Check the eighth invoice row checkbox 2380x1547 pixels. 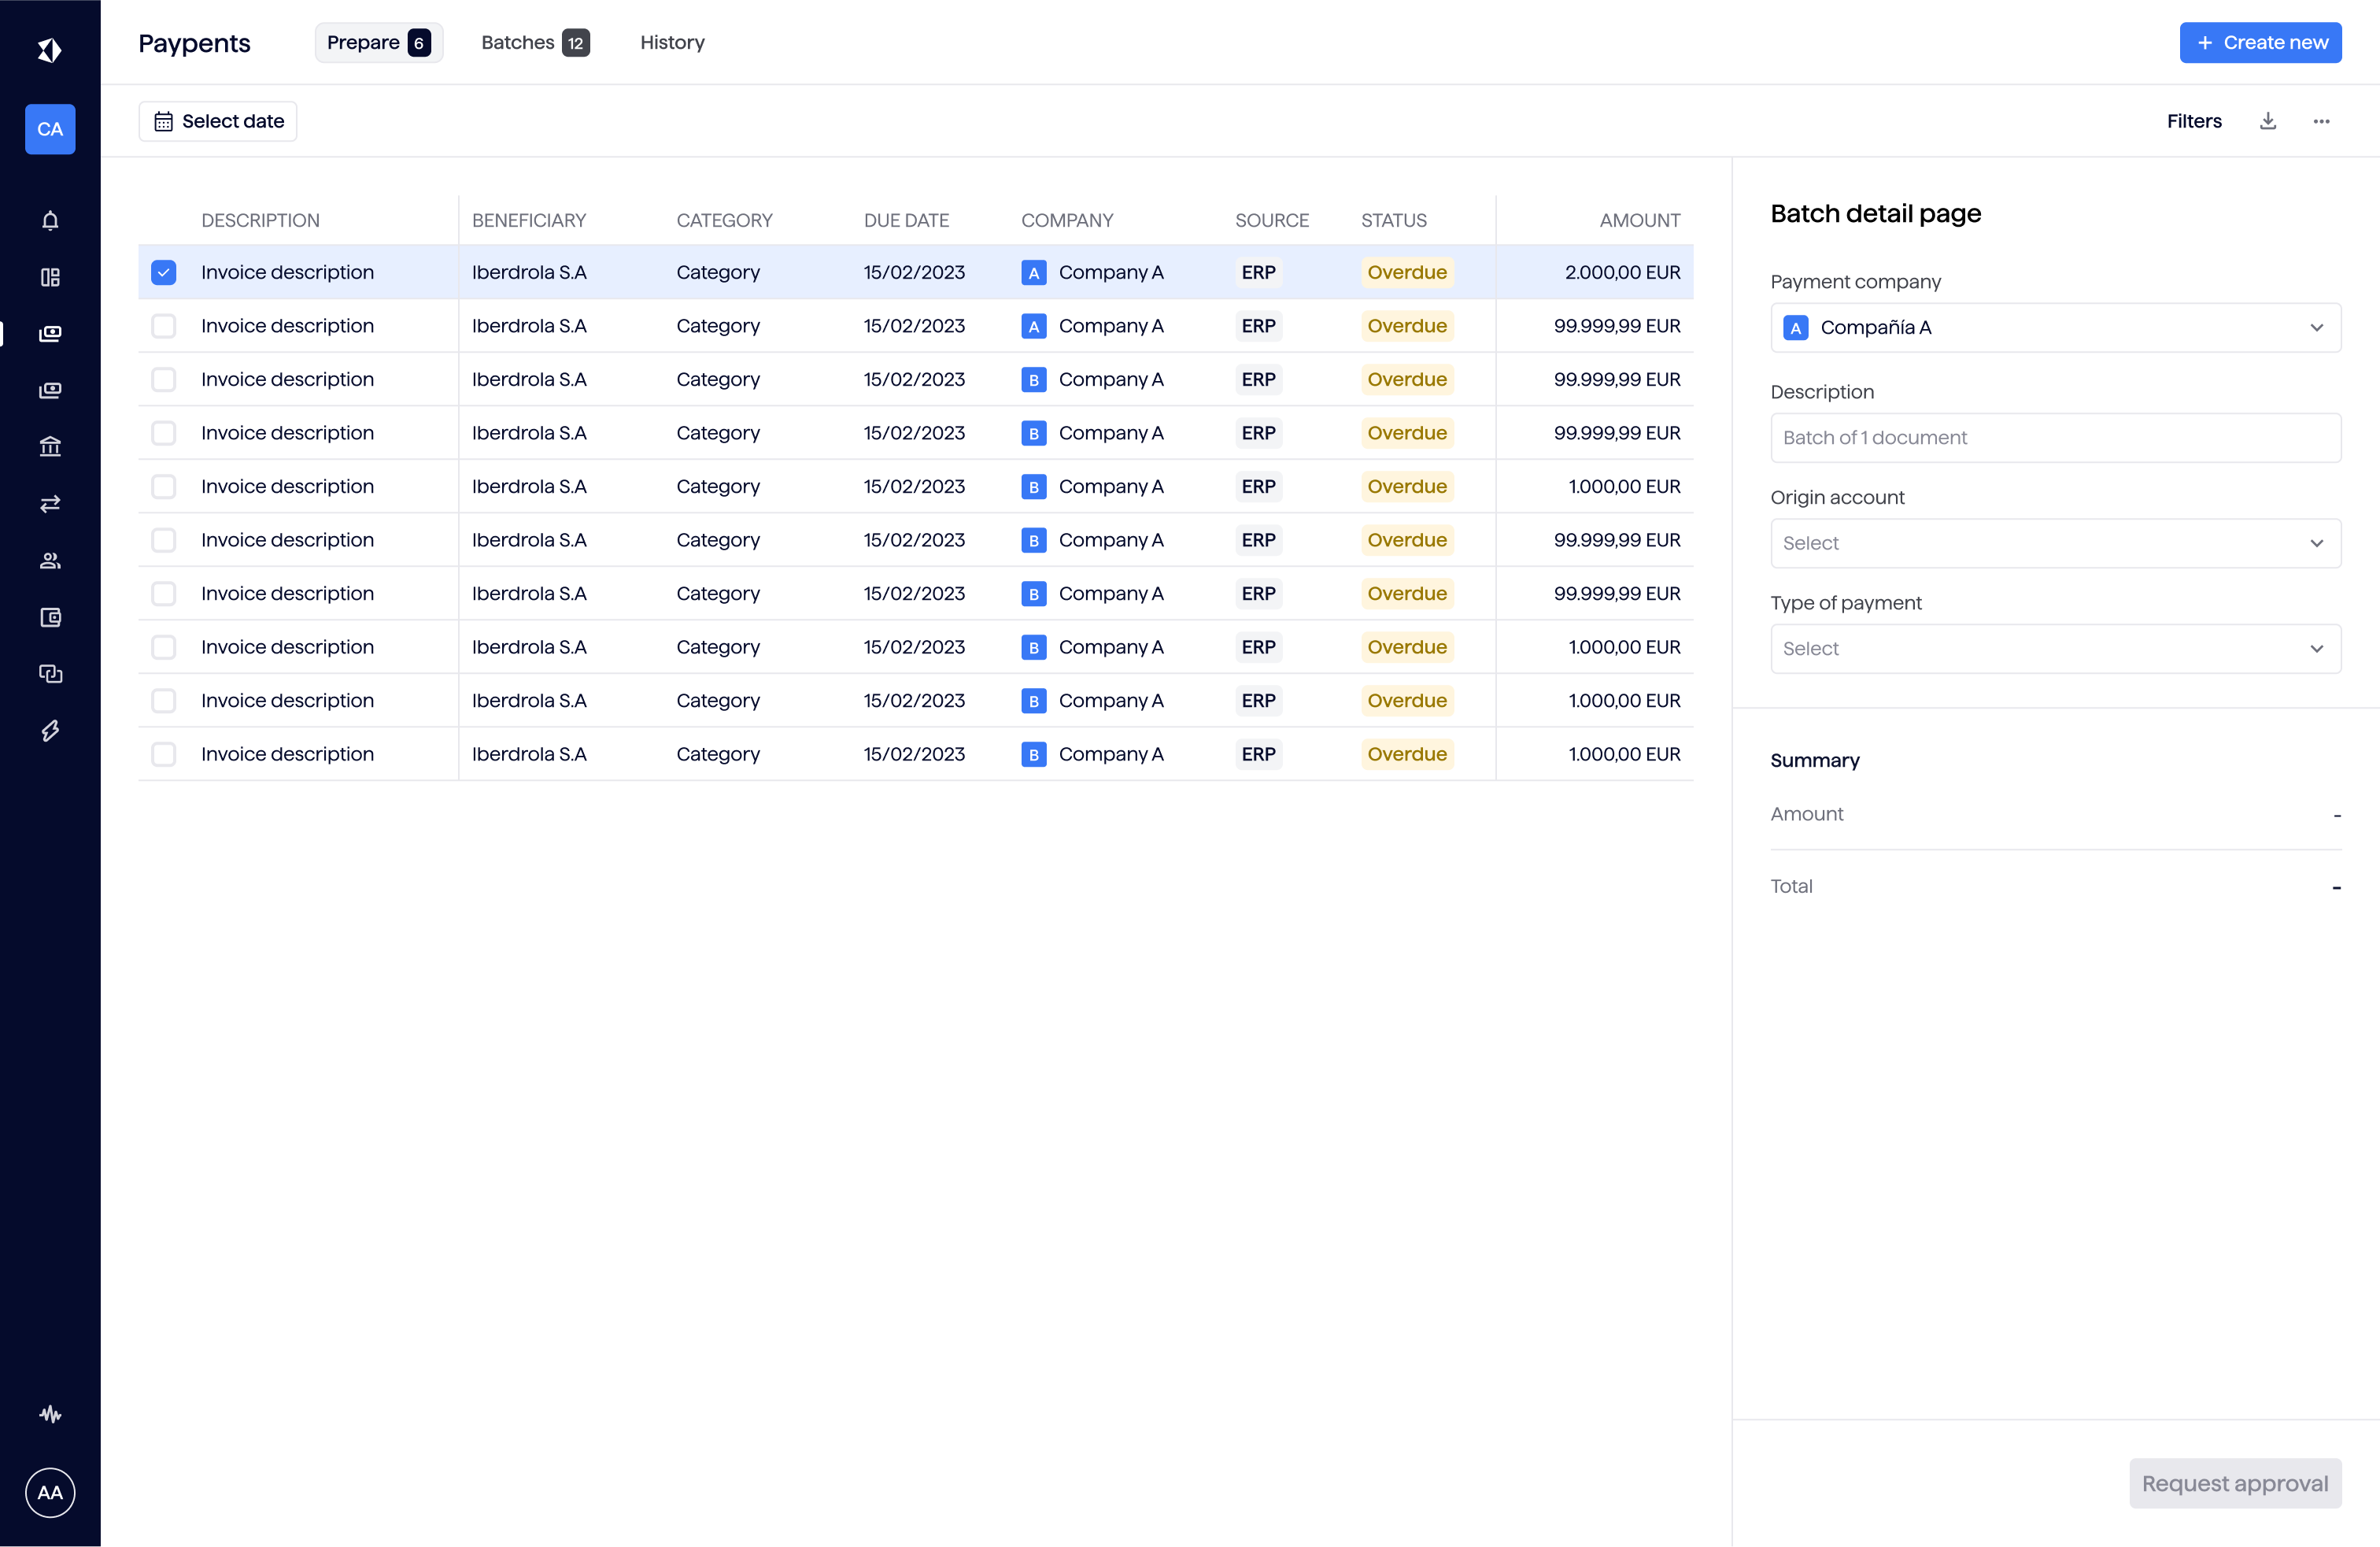pos(164,647)
